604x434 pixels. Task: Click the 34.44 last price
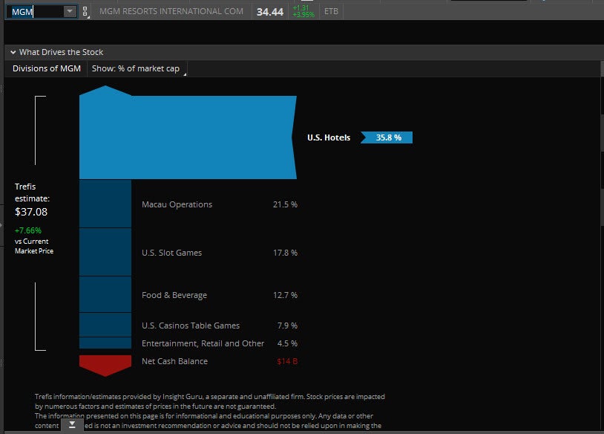[x=270, y=12]
